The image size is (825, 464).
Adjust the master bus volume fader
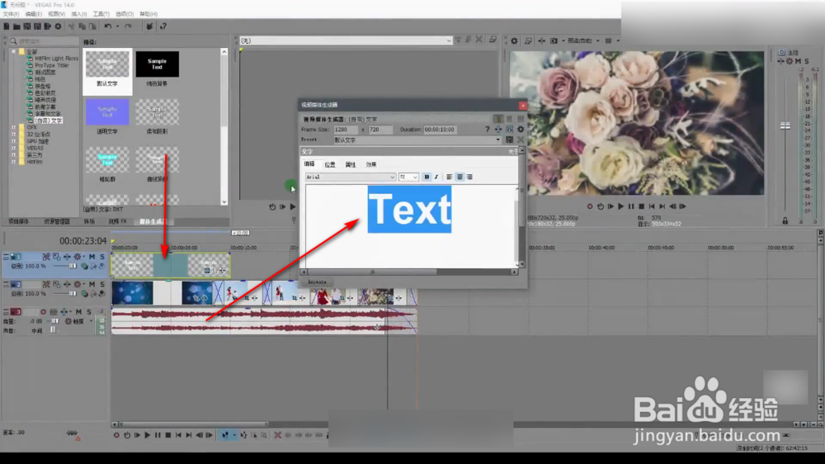pos(785,125)
